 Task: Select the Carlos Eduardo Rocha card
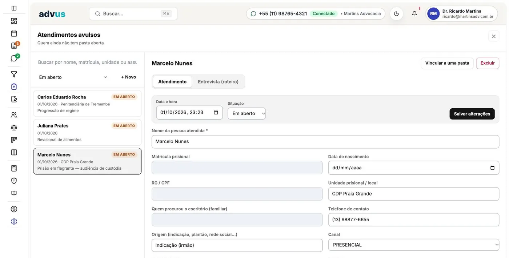[x=87, y=104]
